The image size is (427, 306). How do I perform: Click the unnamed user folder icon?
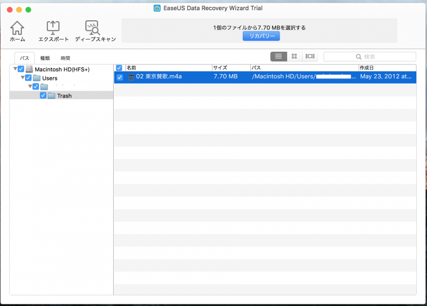click(x=44, y=87)
